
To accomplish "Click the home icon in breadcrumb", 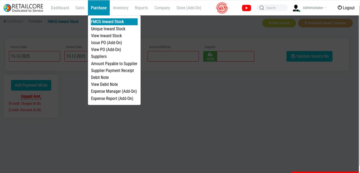I will click(x=5, y=21).
